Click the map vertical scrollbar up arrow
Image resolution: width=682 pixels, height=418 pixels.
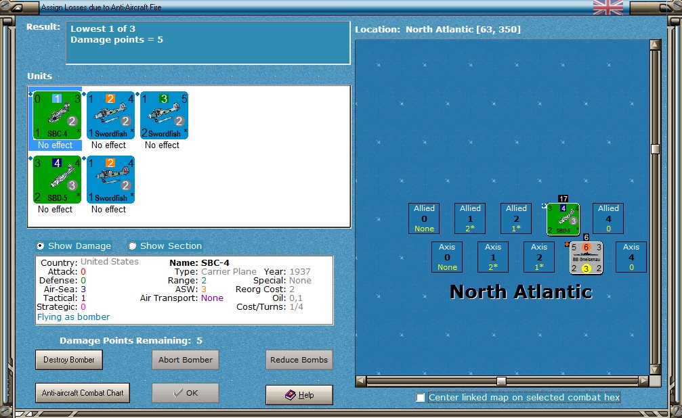(x=655, y=45)
